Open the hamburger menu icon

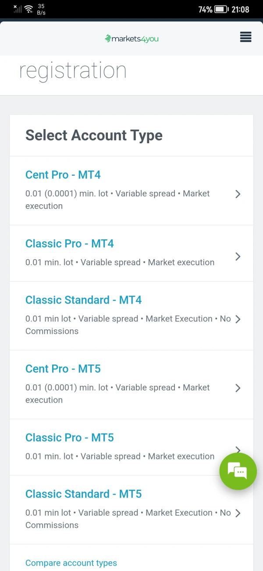pyautogui.click(x=245, y=37)
